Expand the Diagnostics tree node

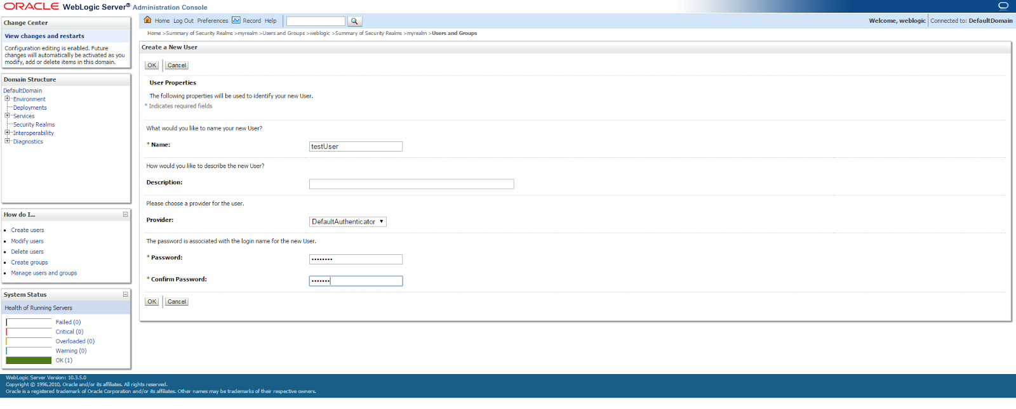click(x=7, y=141)
